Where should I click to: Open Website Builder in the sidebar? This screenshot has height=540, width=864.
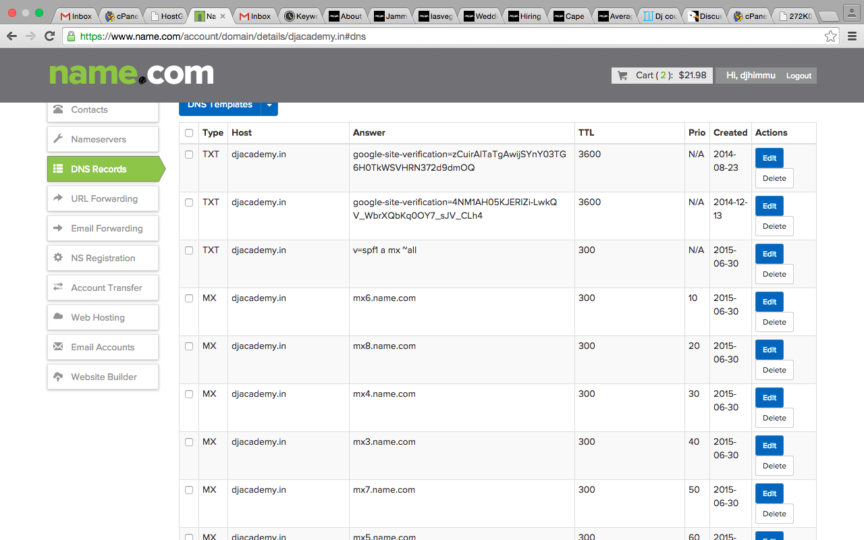(x=103, y=377)
